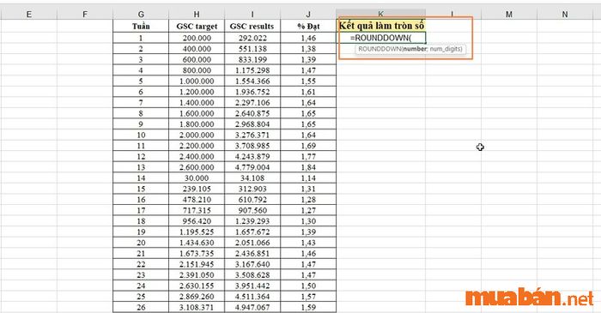Click GSC results cell 2.640.875
Image resolution: width=601 pixels, height=313 pixels.
point(252,113)
